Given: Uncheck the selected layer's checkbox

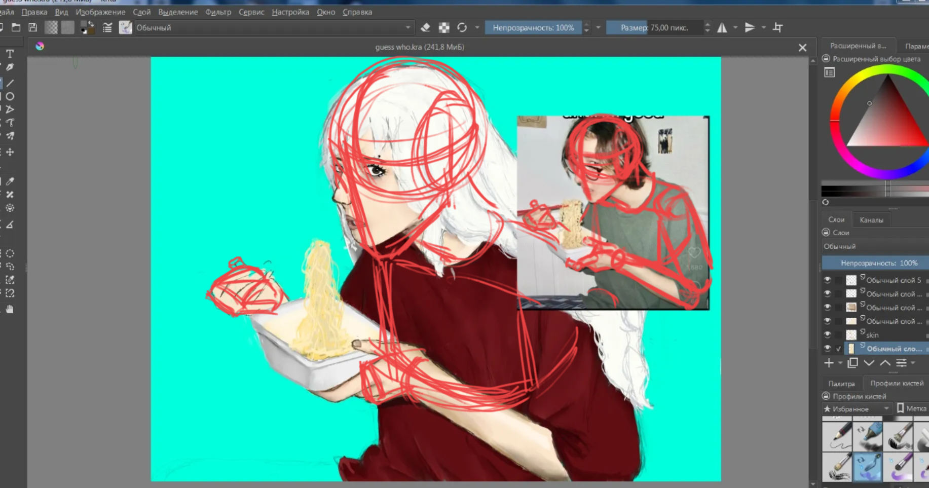Looking at the screenshot, I should point(838,349).
